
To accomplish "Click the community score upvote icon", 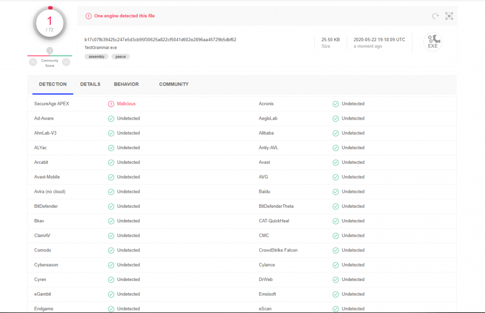I will coord(66,62).
